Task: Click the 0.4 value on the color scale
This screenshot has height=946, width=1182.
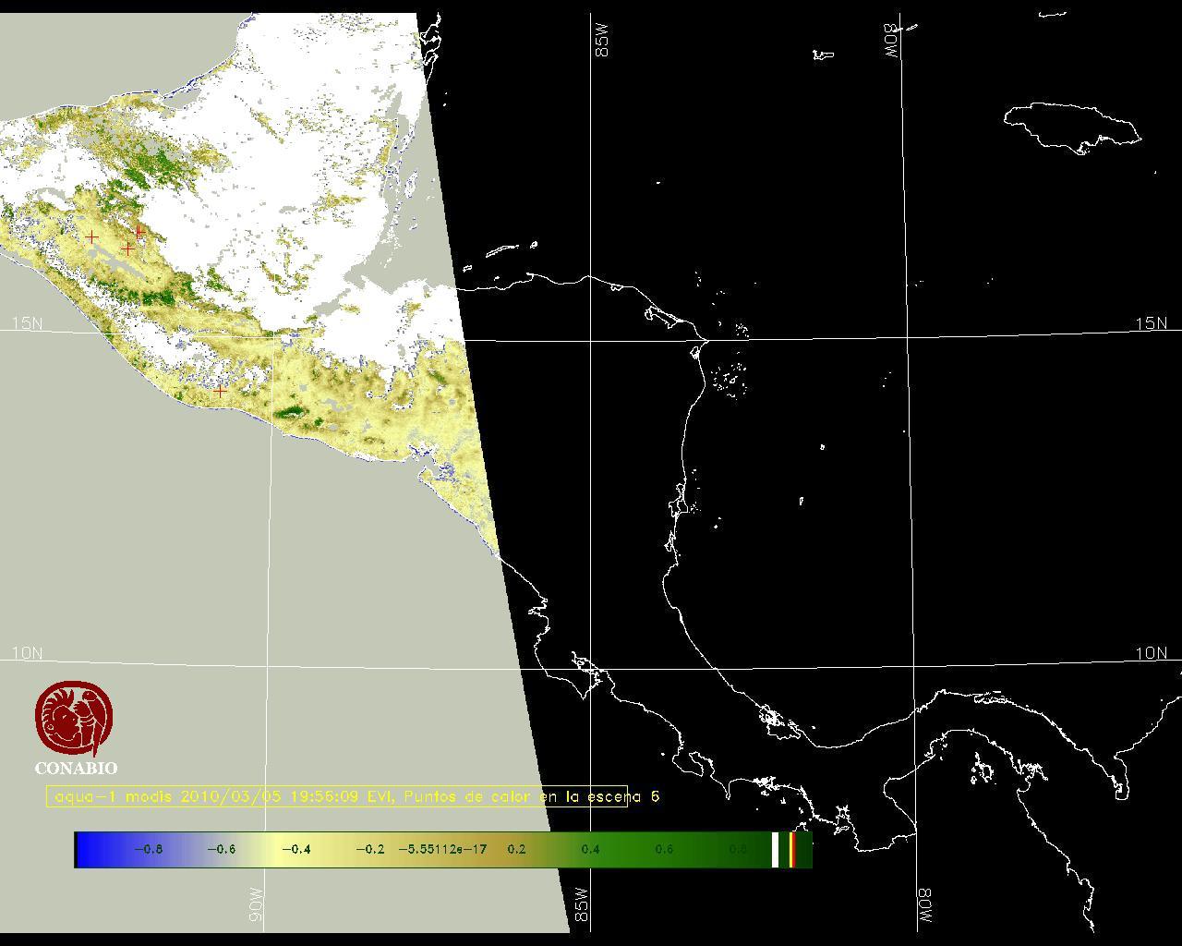Action: tap(590, 850)
